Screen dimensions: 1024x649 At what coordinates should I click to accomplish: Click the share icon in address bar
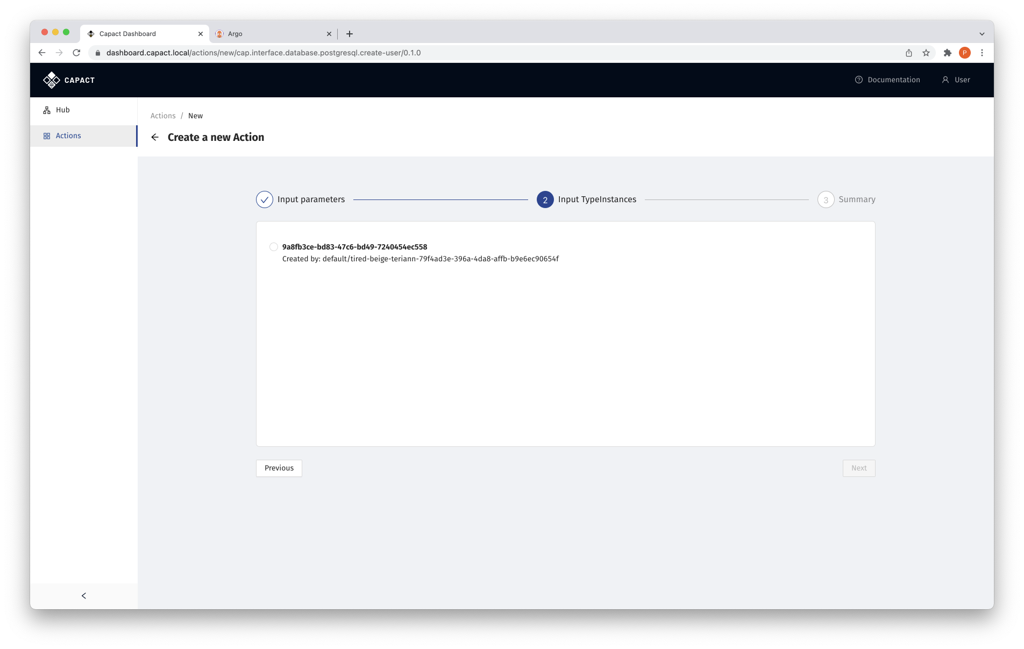909,53
